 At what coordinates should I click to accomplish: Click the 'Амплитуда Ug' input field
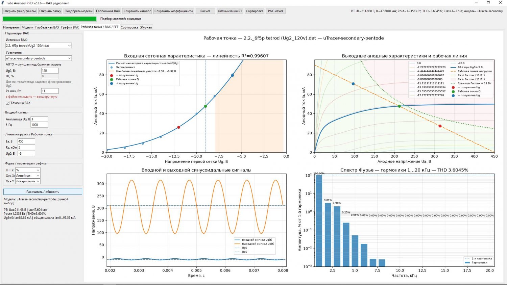(39, 119)
